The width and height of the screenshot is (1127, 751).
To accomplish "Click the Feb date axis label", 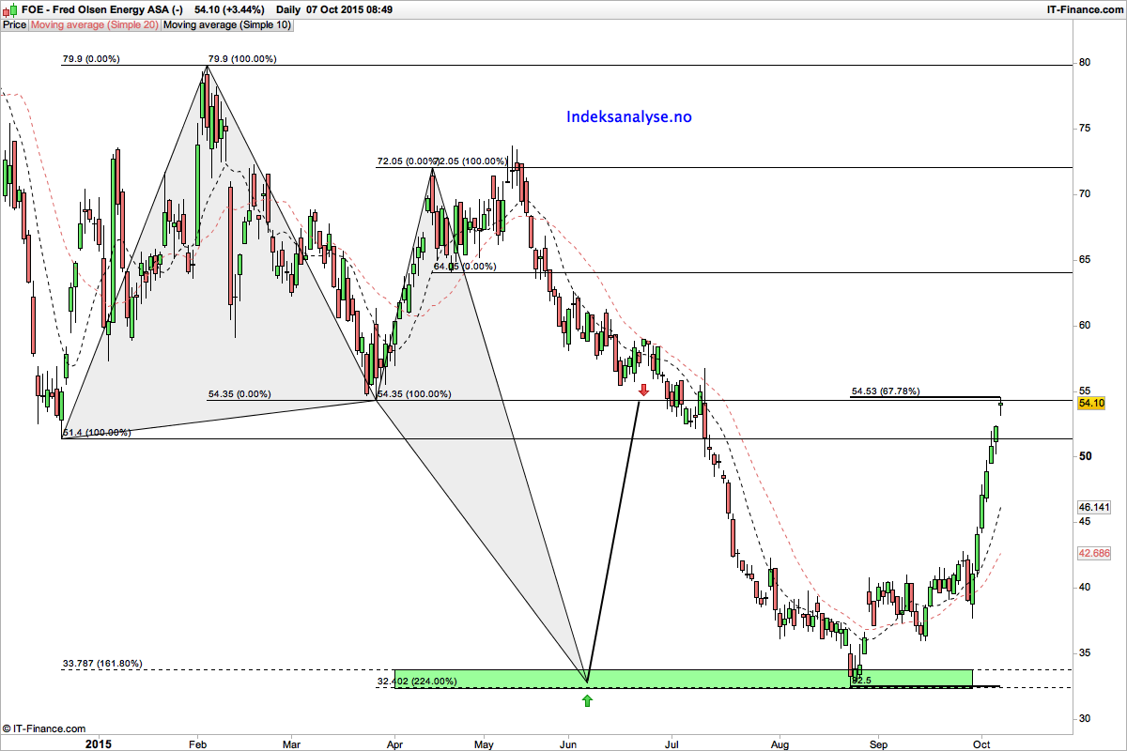I will pyautogui.click(x=198, y=744).
